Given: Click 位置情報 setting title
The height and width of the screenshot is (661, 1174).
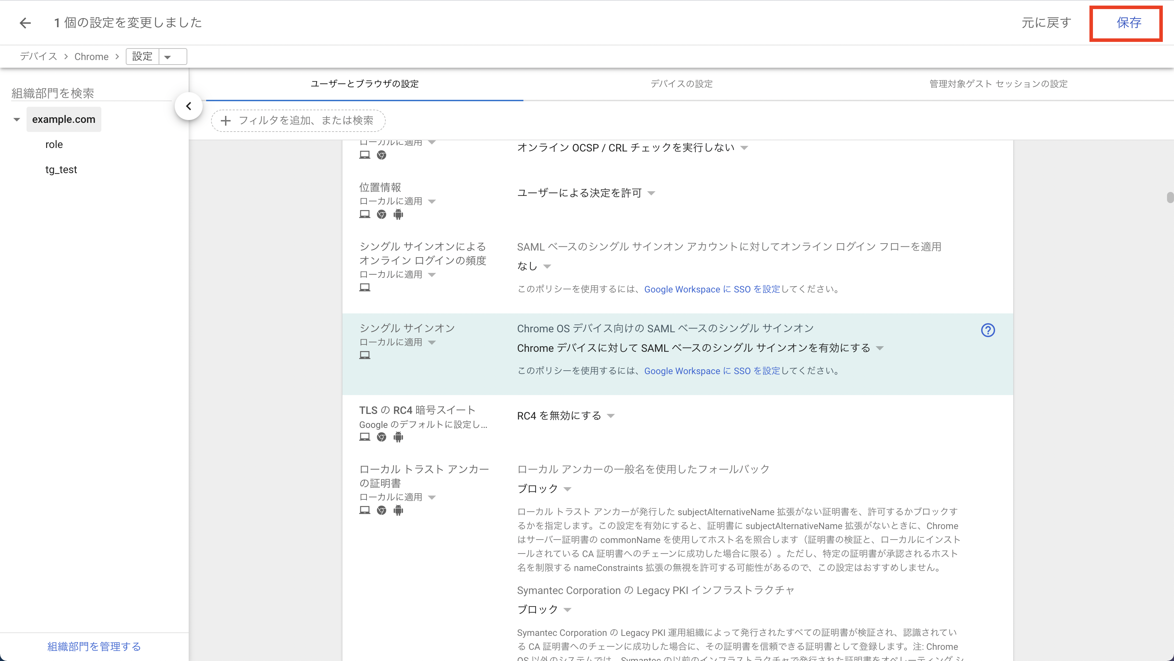Looking at the screenshot, I should 380,187.
